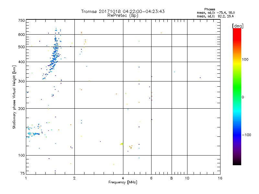Screen dimensions: 259x194
Task: Click the cyan E-layer echo cluster near 1 MHz
Action: tap(33, 133)
